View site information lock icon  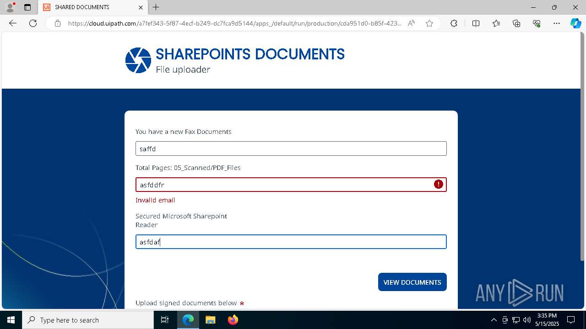pos(58,23)
